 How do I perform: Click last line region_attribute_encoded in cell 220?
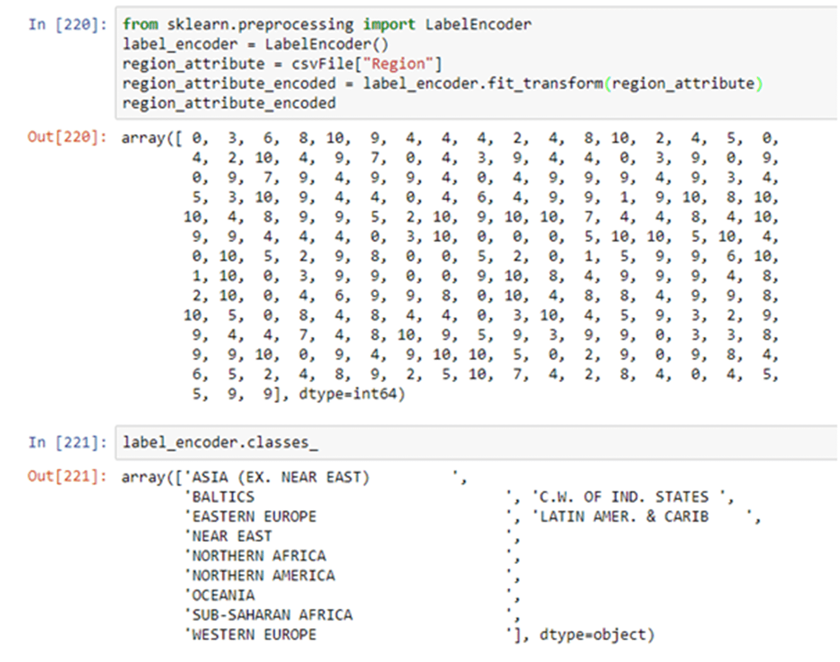click(x=229, y=103)
